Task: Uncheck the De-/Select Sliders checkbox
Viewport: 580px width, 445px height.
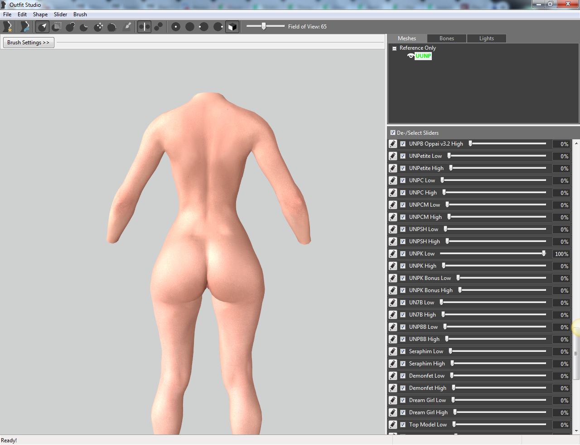Action: tap(393, 133)
